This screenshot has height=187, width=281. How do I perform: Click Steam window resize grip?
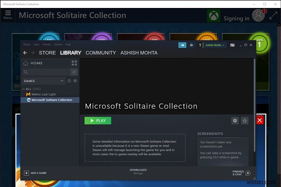254,179
